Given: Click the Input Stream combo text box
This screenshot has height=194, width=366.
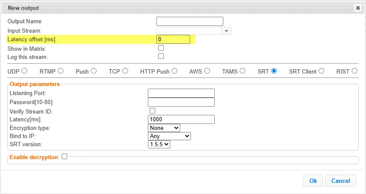Looking at the screenshot, I should (189, 31).
